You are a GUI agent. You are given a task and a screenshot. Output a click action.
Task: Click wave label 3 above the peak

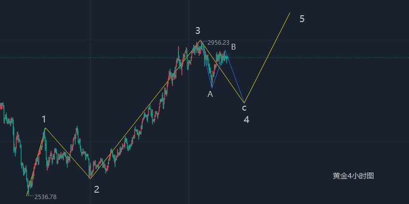pos(198,31)
